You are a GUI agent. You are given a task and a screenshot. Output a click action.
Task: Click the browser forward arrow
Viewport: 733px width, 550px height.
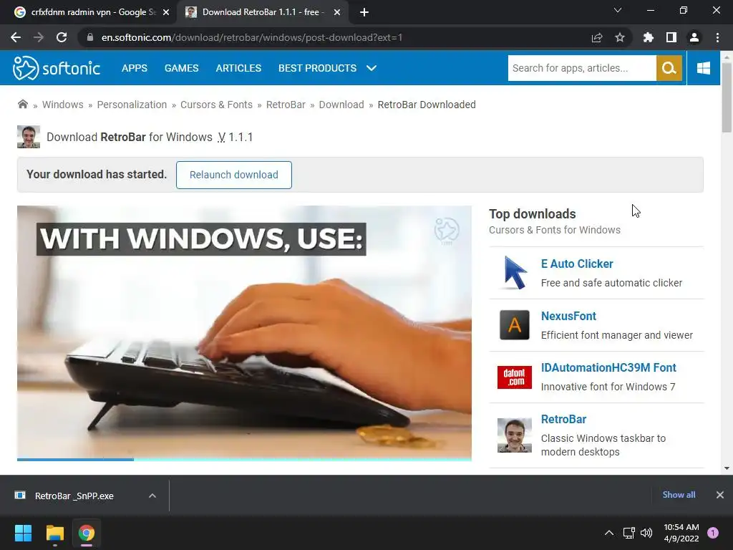point(39,37)
